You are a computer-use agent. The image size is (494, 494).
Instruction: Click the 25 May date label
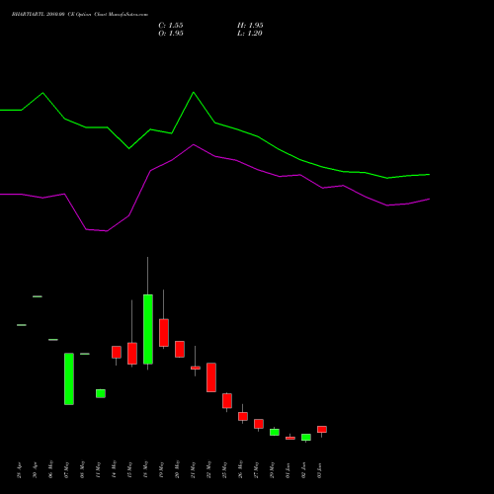coord(224,470)
